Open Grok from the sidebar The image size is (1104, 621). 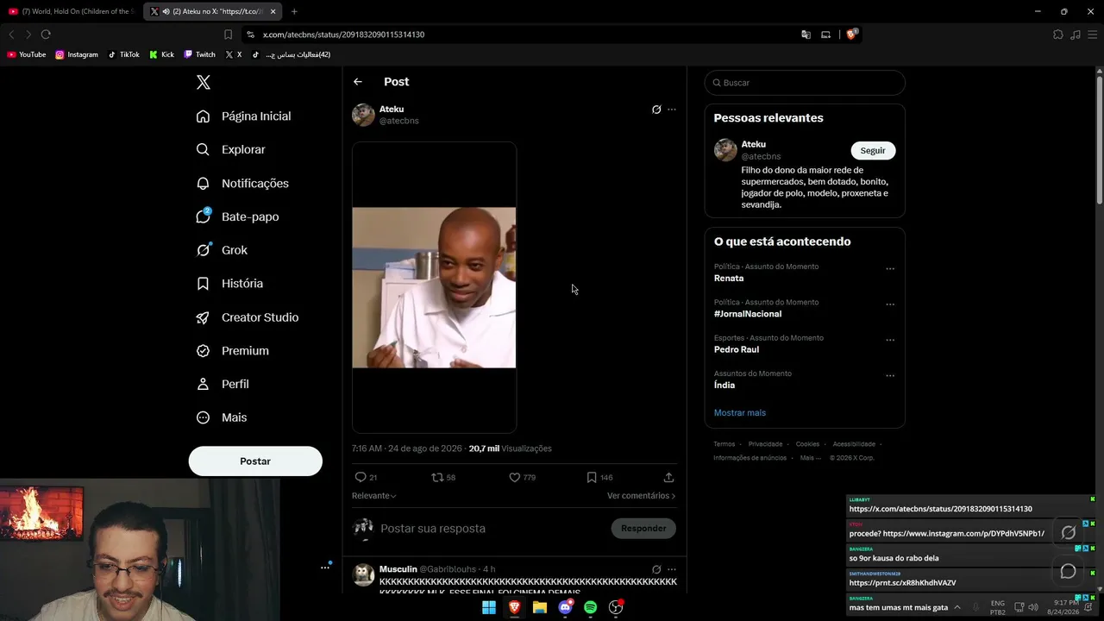pos(223,250)
